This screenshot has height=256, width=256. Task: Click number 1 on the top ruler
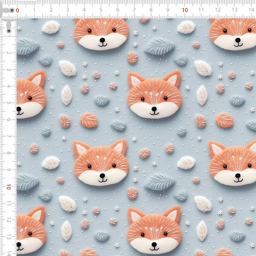[x=34, y=10]
